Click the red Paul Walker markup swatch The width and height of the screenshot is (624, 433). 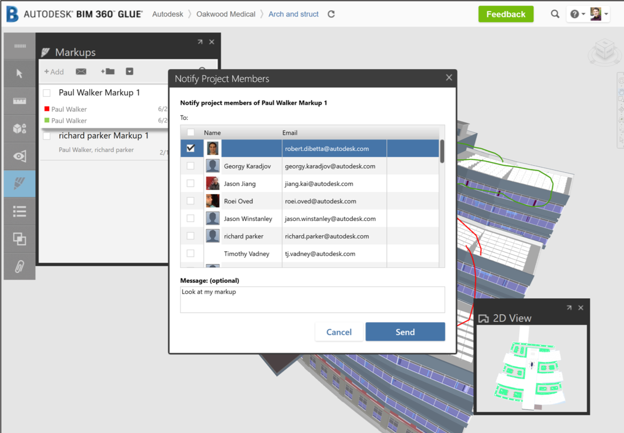(x=47, y=109)
